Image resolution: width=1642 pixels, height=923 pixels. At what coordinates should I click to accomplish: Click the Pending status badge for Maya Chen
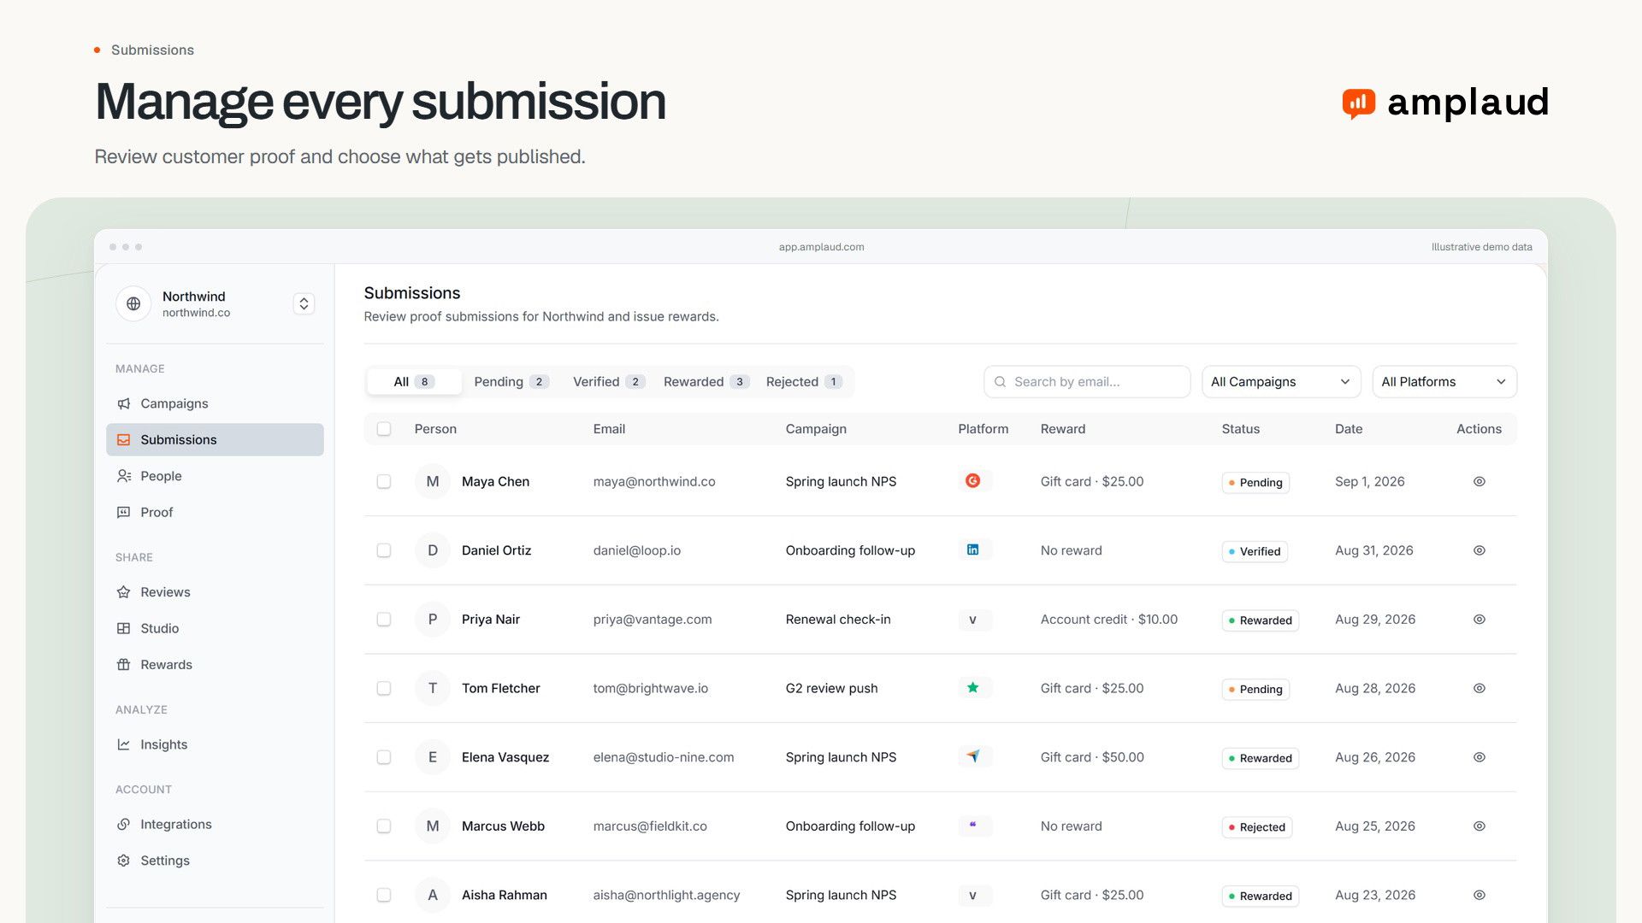point(1255,483)
